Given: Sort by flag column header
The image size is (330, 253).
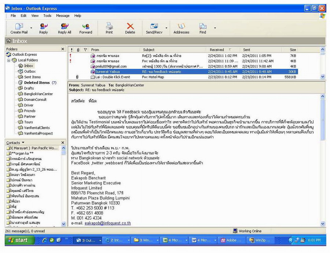Looking at the screenshot, I should pyautogui.click(x=85, y=50).
